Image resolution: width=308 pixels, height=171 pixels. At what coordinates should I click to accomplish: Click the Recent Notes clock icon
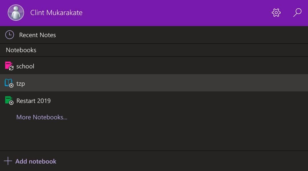10,35
